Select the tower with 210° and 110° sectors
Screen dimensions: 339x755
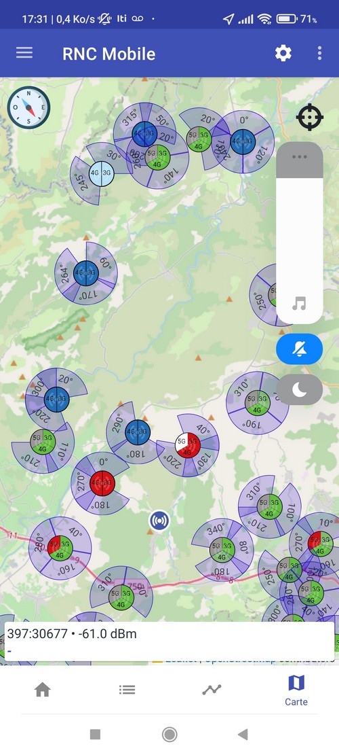pyautogui.click(x=43, y=442)
